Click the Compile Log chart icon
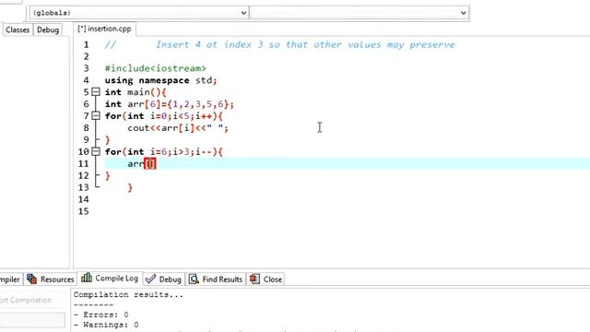The width and height of the screenshot is (590, 332). 87,278
